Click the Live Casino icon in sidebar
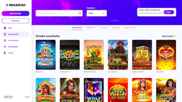 coord(5,40)
